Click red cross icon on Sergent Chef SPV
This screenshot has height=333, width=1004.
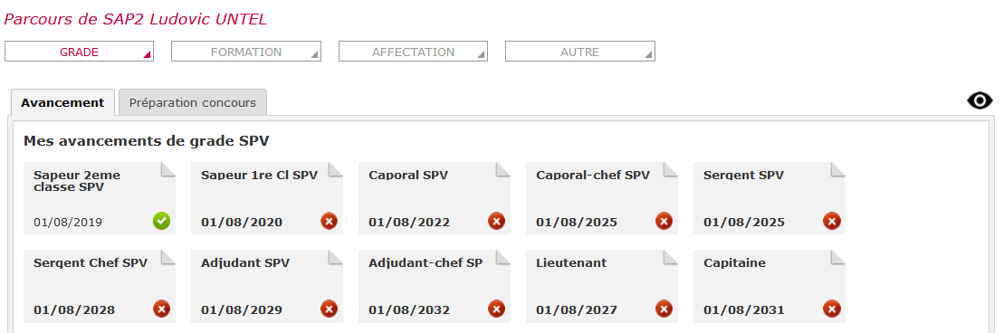161,309
